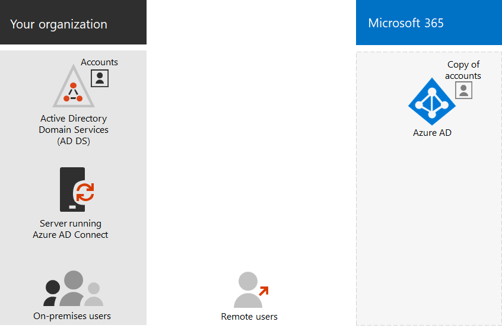
Task: Select the Copy of accounts card icon
Action: (x=463, y=90)
